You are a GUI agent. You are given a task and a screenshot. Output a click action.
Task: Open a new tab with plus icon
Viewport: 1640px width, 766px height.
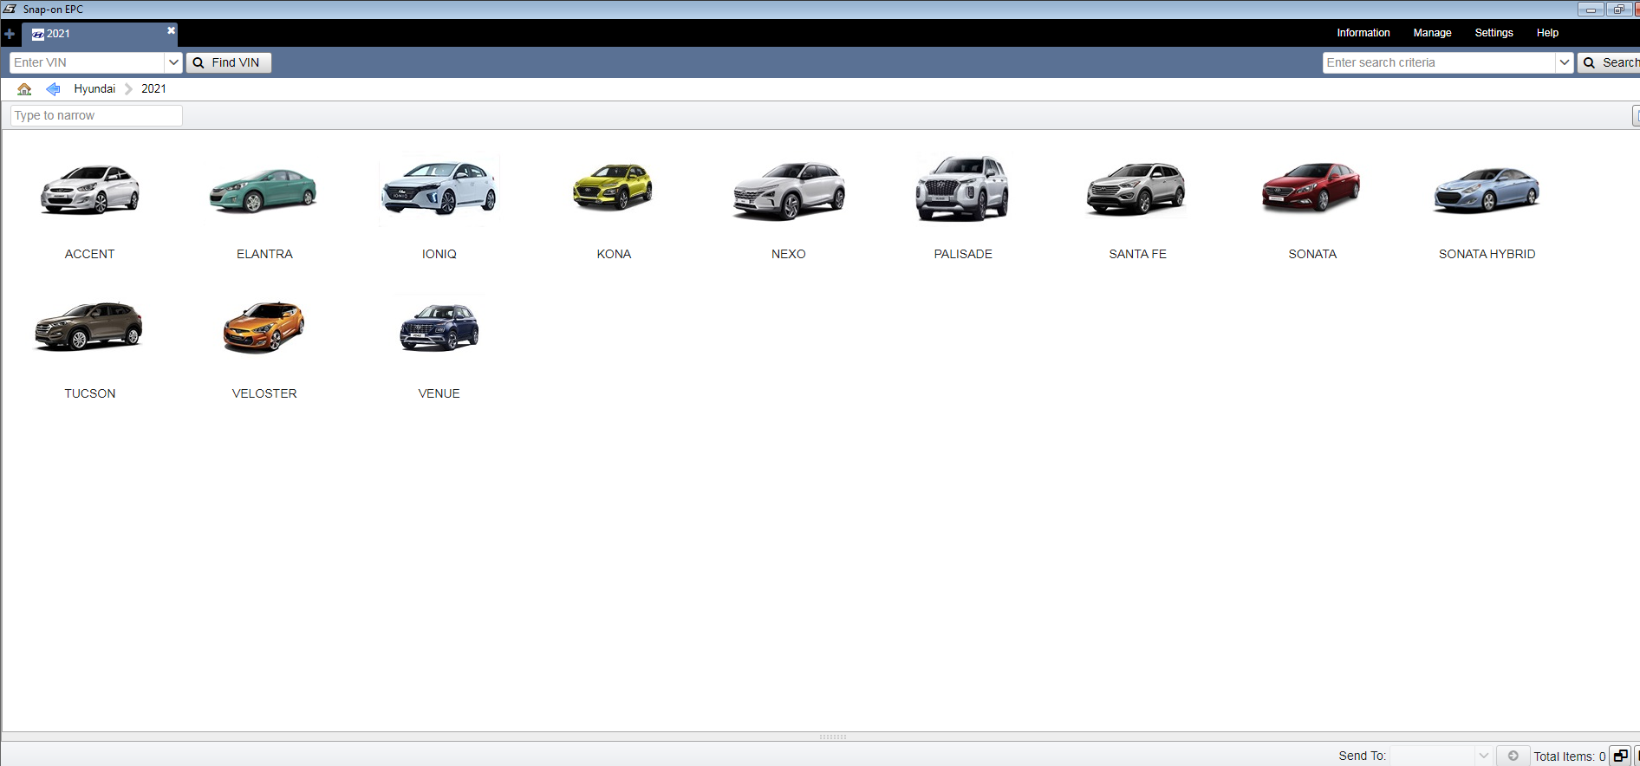pyautogui.click(x=10, y=34)
